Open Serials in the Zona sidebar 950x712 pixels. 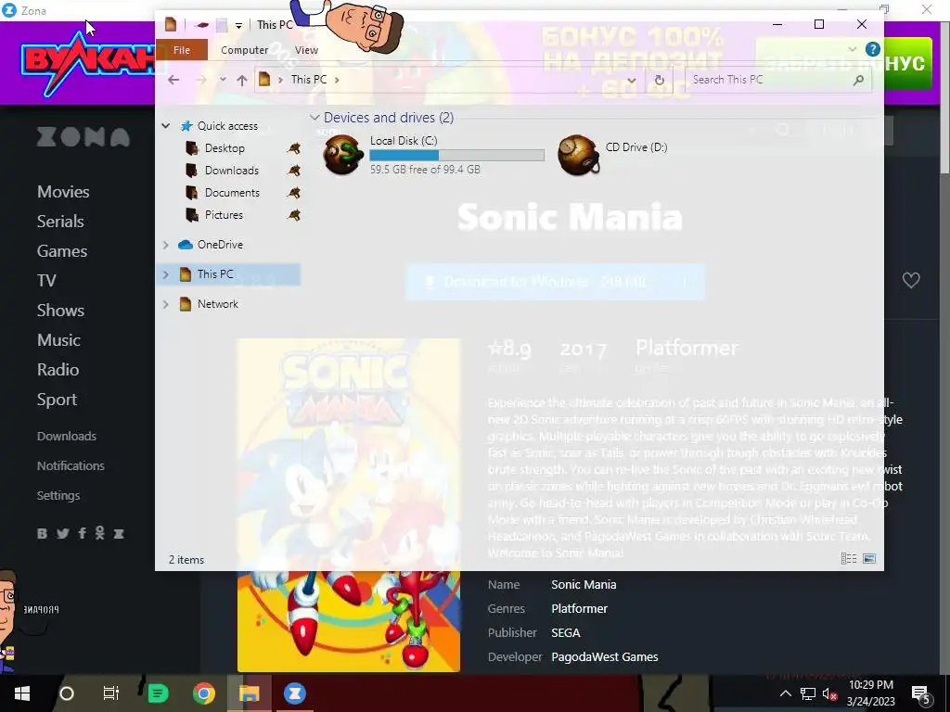point(60,222)
